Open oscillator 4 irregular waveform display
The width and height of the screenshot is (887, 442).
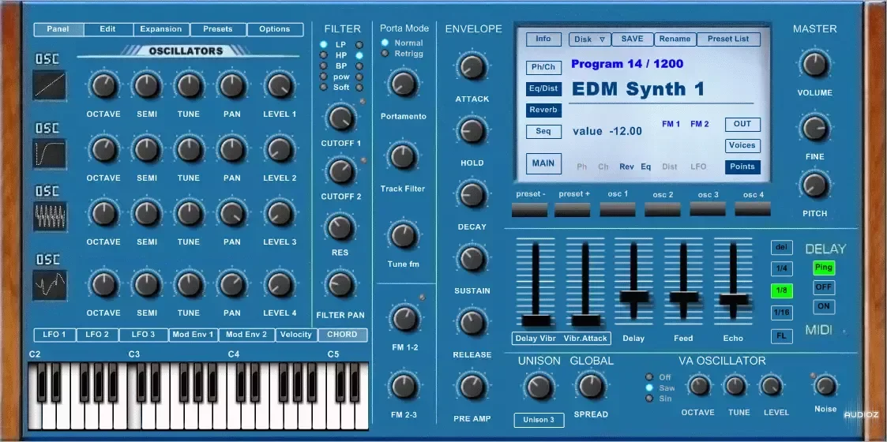point(49,284)
